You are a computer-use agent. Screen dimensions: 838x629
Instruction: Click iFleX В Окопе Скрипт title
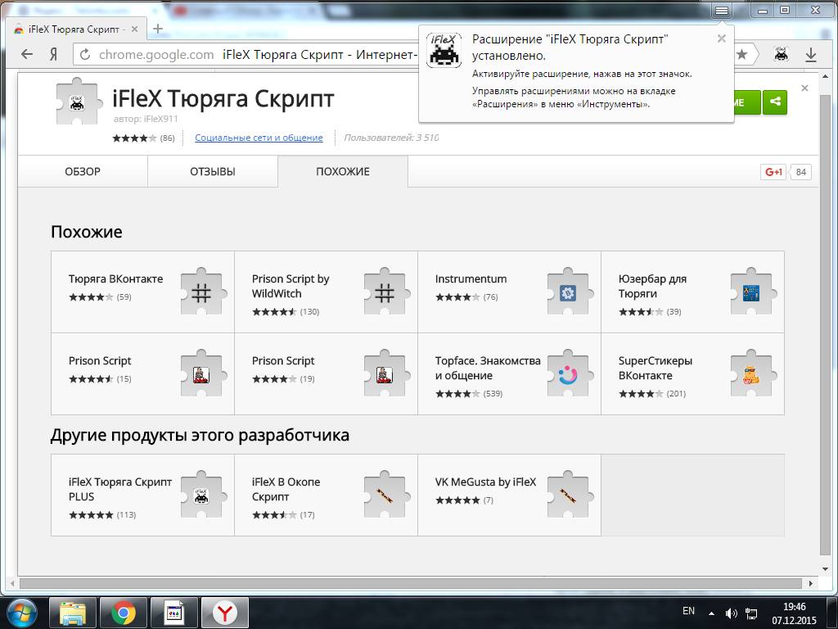(x=286, y=490)
